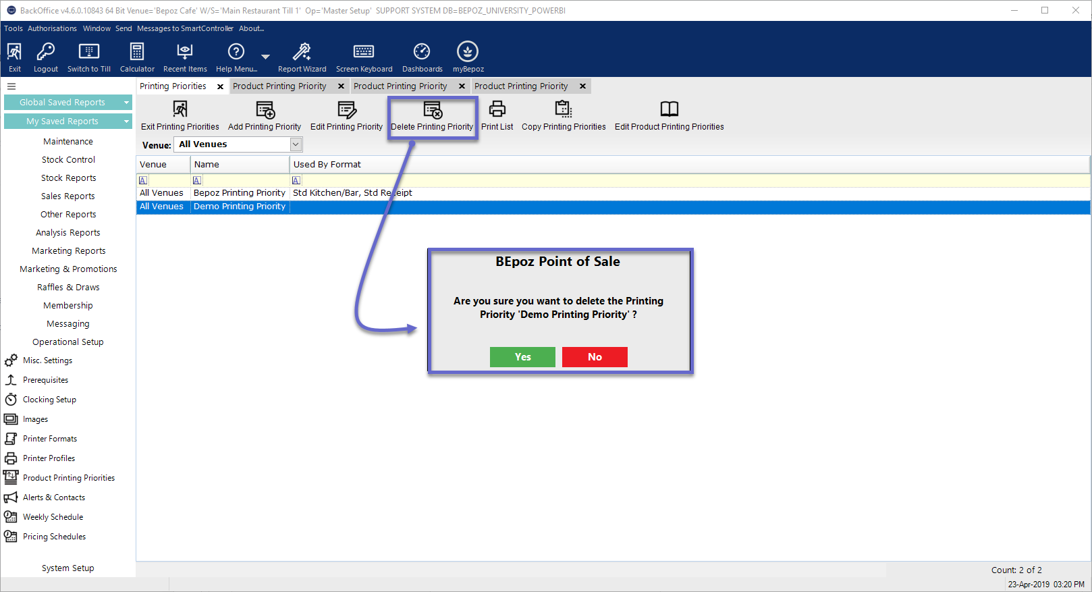Viewport: 1092px width, 592px height.
Task: Click the Venue column filter cell
Action: click(163, 180)
